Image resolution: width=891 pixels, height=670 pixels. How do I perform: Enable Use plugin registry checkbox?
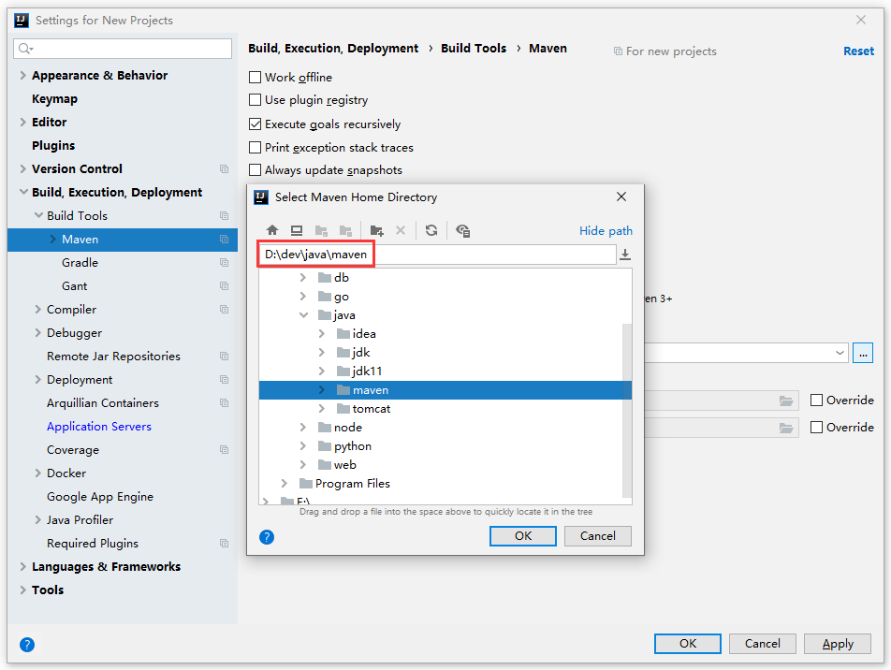[256, 100]
